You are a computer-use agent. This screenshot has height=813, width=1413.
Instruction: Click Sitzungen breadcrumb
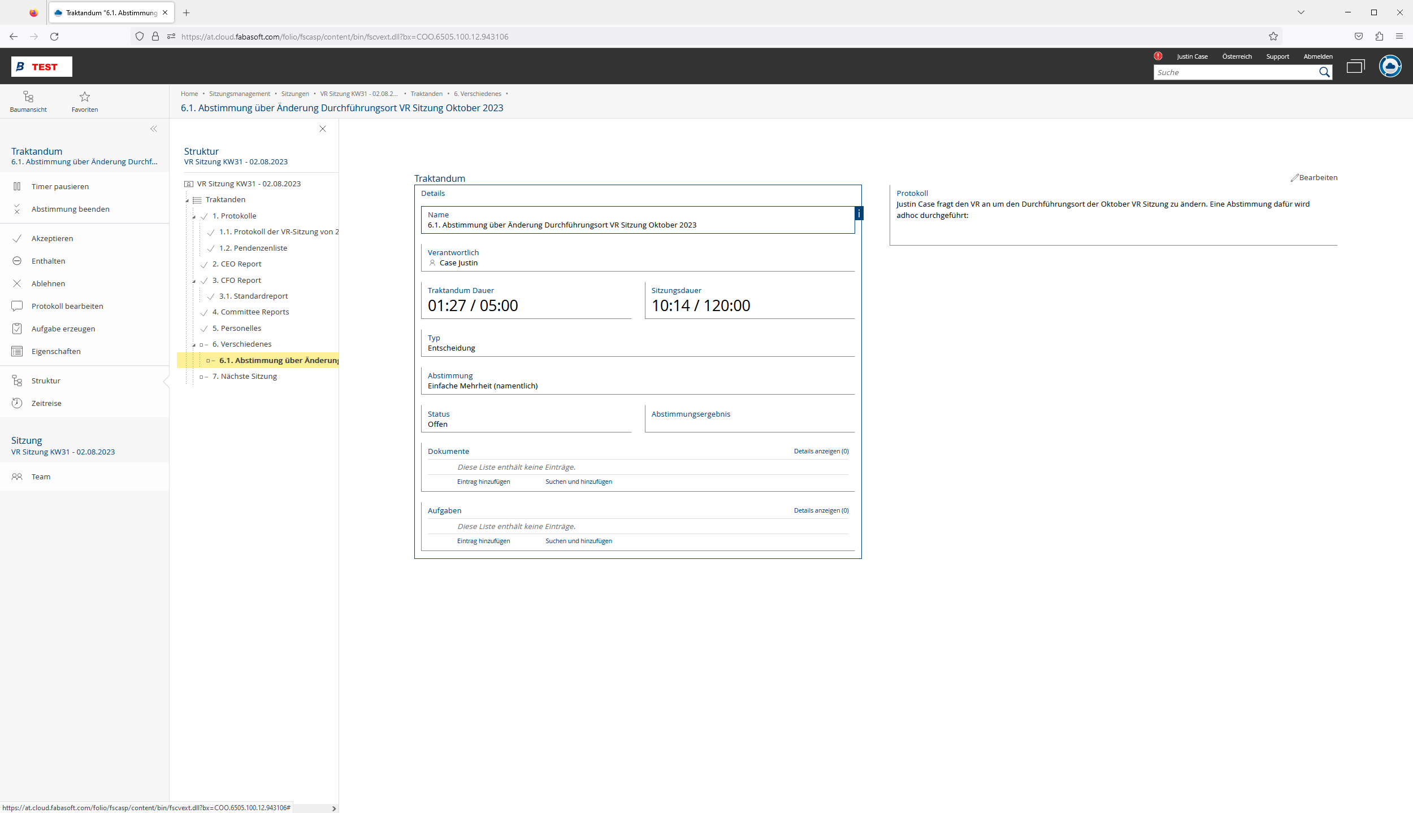click(295, 94)
